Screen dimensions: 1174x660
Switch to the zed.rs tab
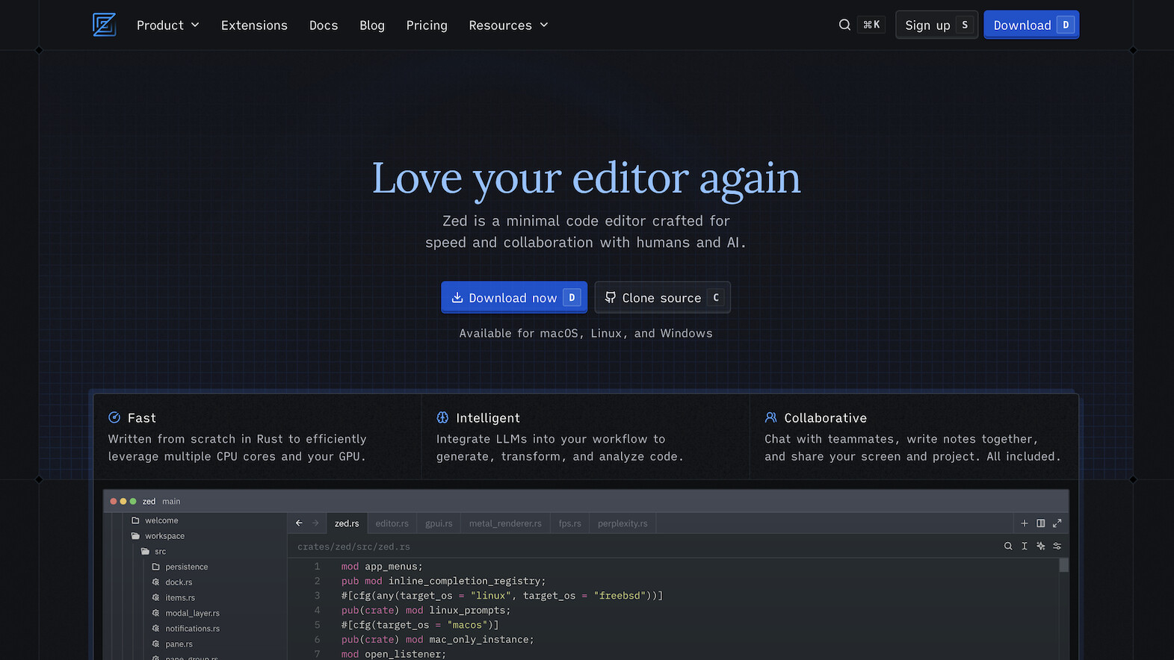(347, 523)
